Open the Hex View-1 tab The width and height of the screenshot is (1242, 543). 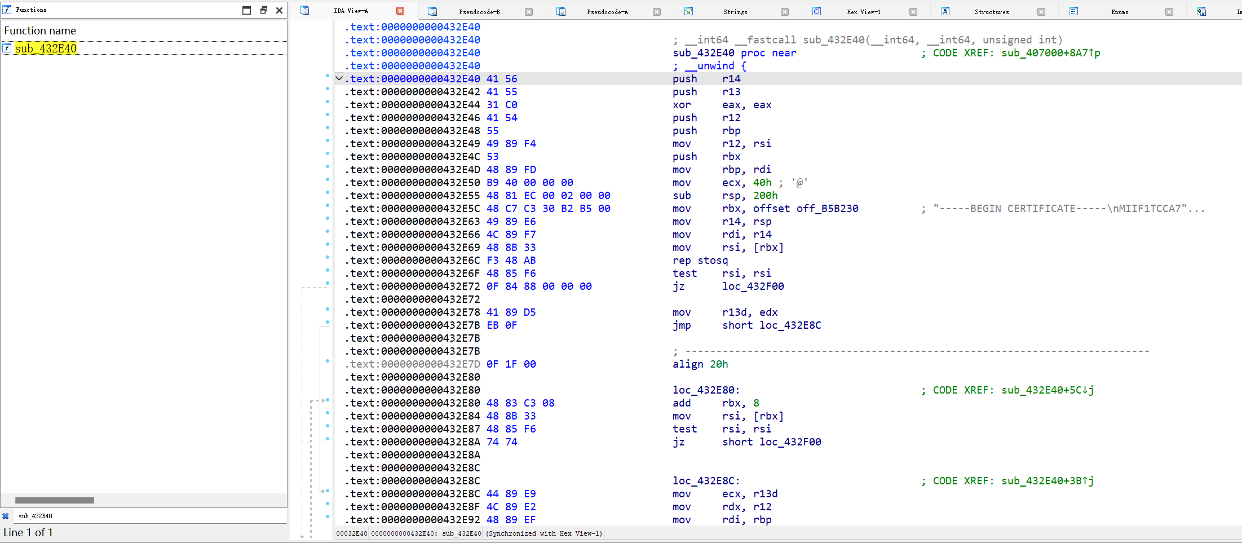(x=863, y=12)
